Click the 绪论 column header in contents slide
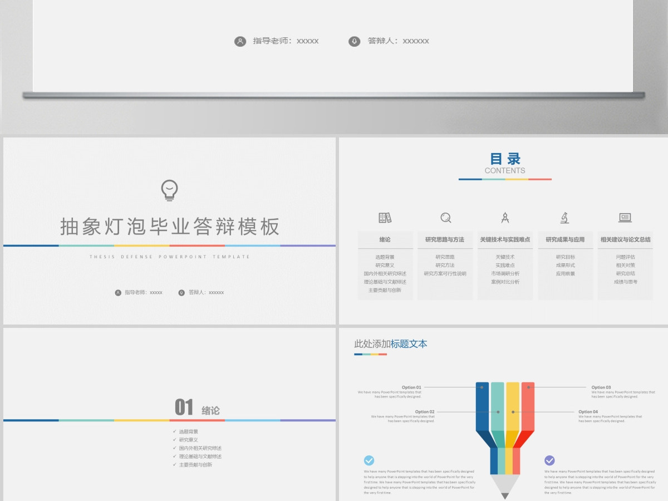The width and height of the screenshot is (668, 501). click(385, 239)
